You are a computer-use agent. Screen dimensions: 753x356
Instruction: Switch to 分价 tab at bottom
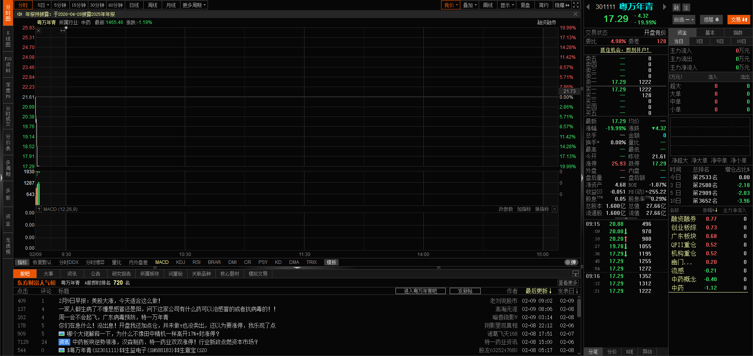(612, 352)
